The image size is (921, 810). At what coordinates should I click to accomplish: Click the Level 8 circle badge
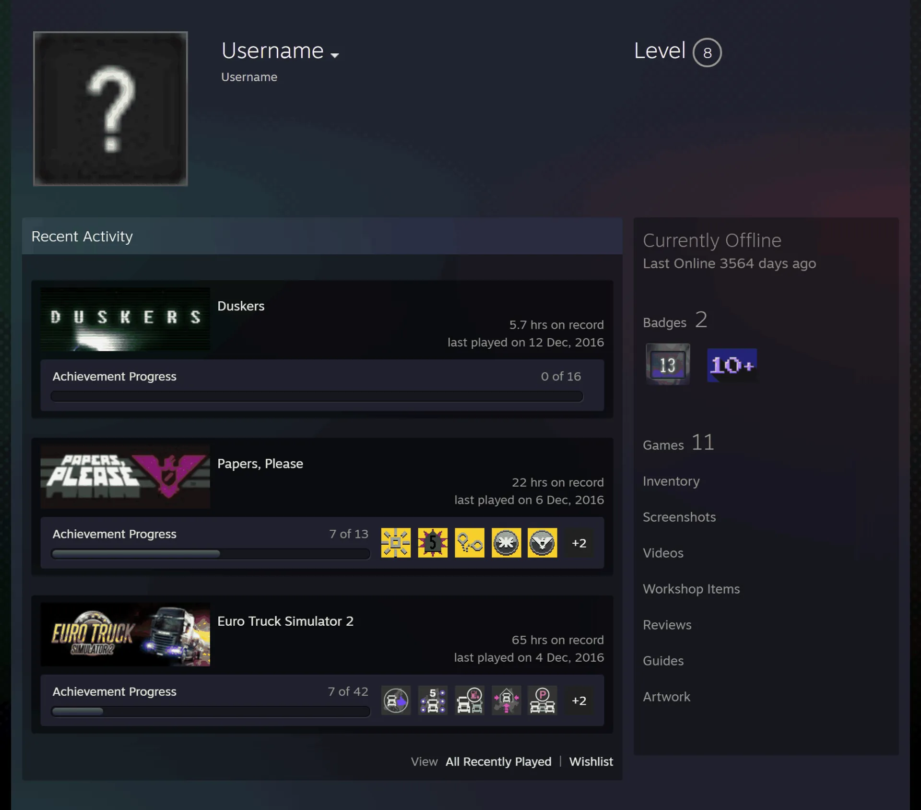click(x=707, y=52)
